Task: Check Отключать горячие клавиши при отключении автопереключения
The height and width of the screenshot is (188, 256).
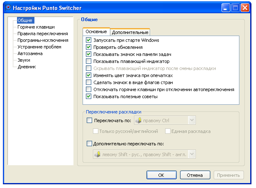Action: point(88,89)
